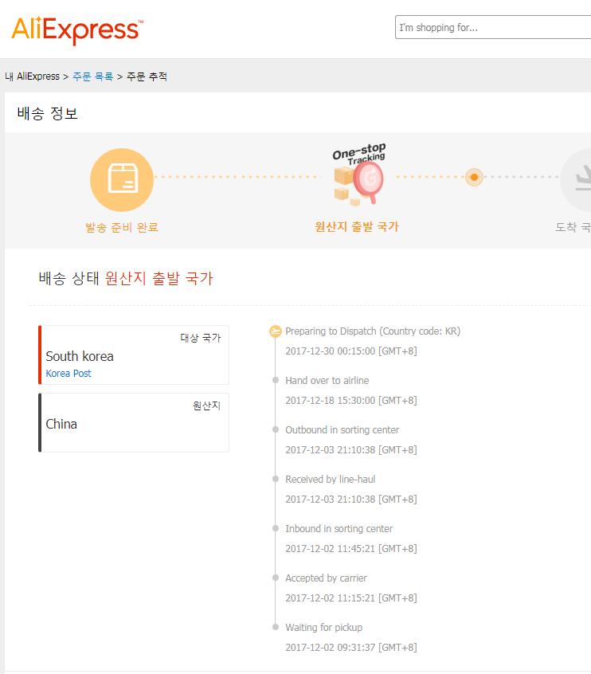Image resolution: width=591 pixels, height=674 pixels.
Task: Open the 주문 목록 breadcrumb link
Action: [x=92, y=76]
